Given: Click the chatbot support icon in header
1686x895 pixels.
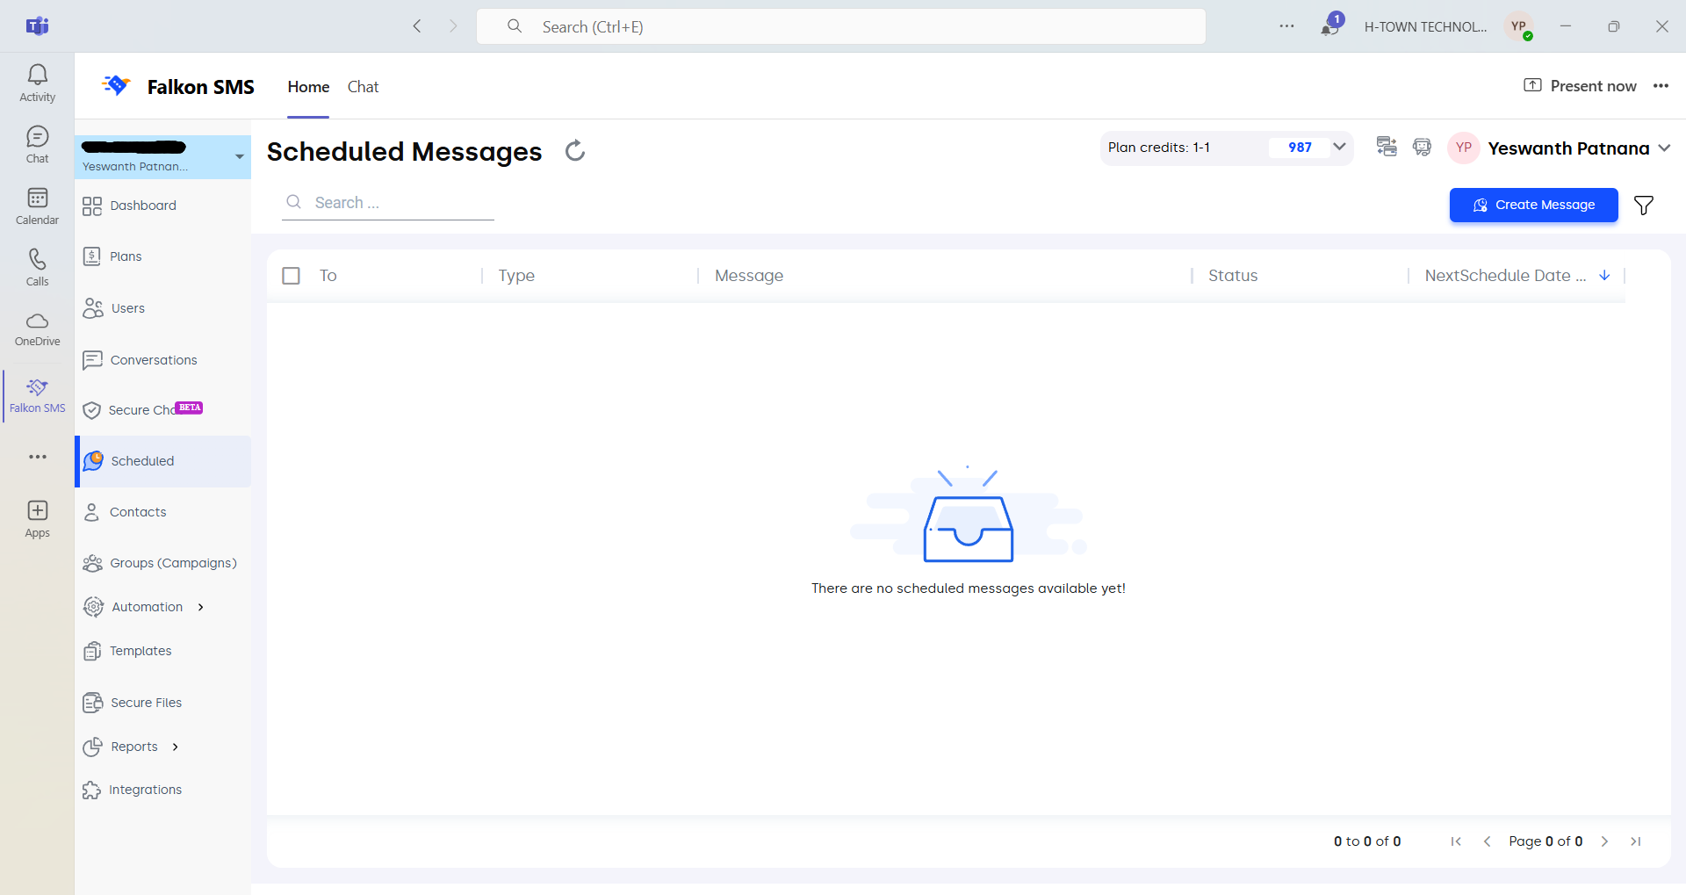Looking at the screenshot, I should 1422,147.
